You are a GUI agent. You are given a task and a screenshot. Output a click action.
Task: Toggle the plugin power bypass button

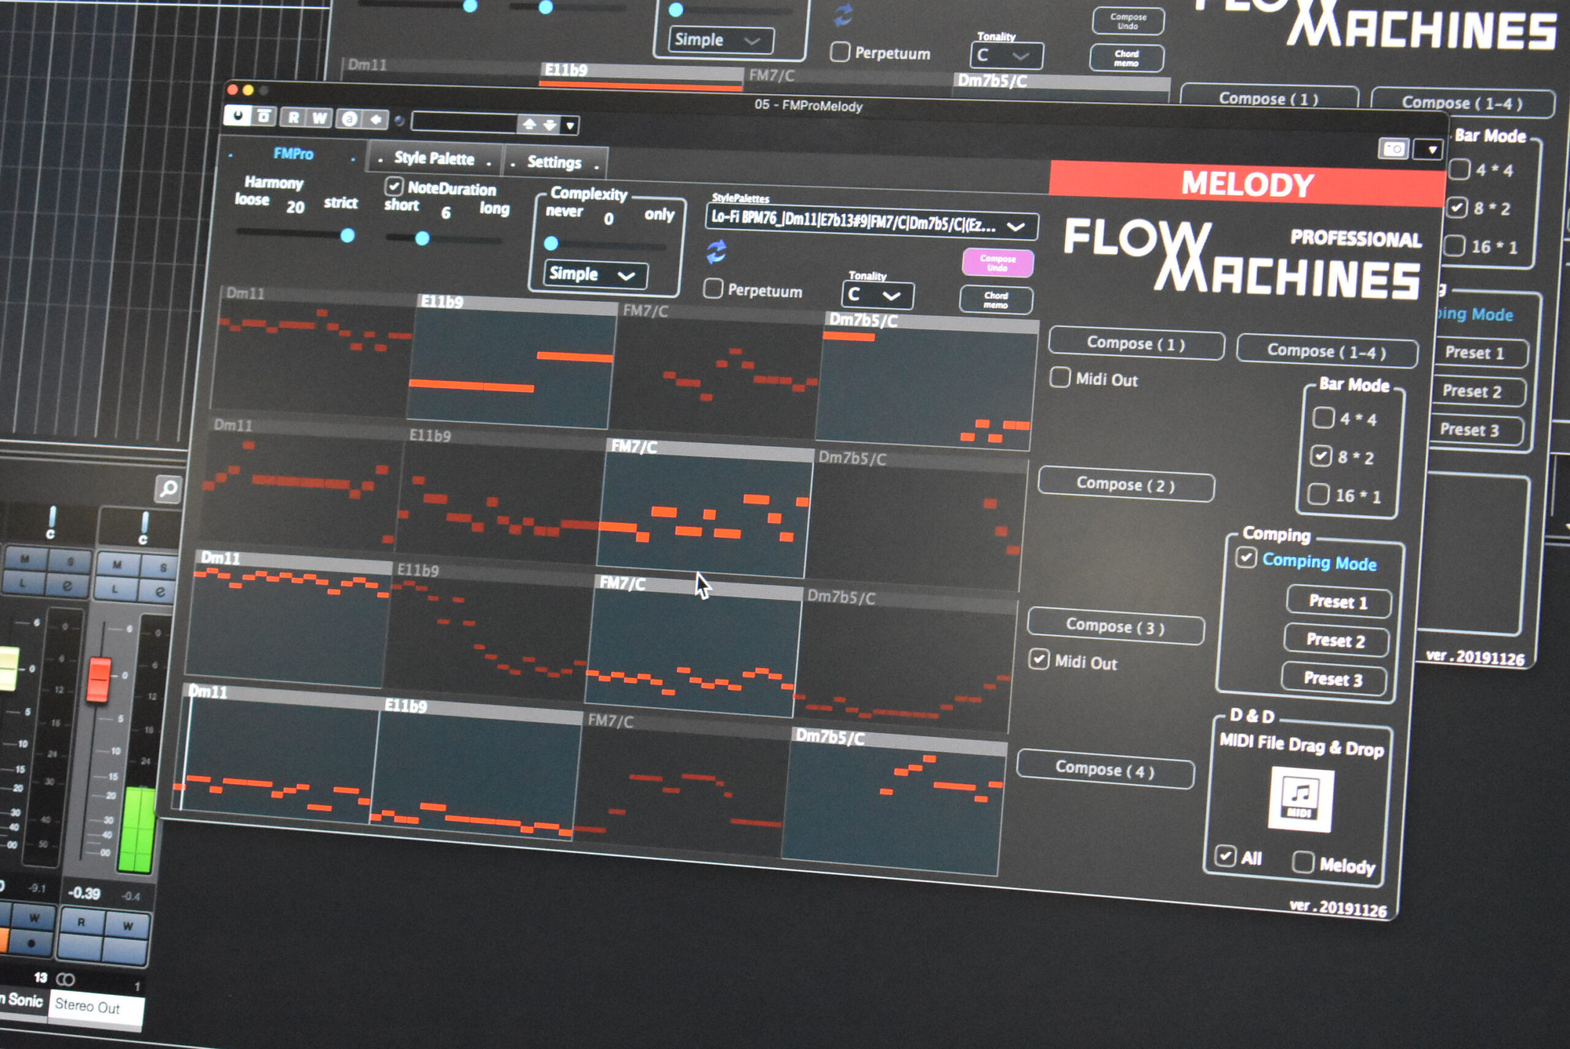pos(237,116)
